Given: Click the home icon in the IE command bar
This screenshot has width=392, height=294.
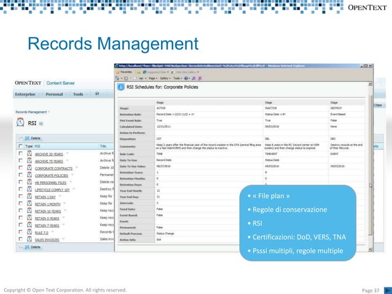Looking at the screenshot, I should pos(117,78).
